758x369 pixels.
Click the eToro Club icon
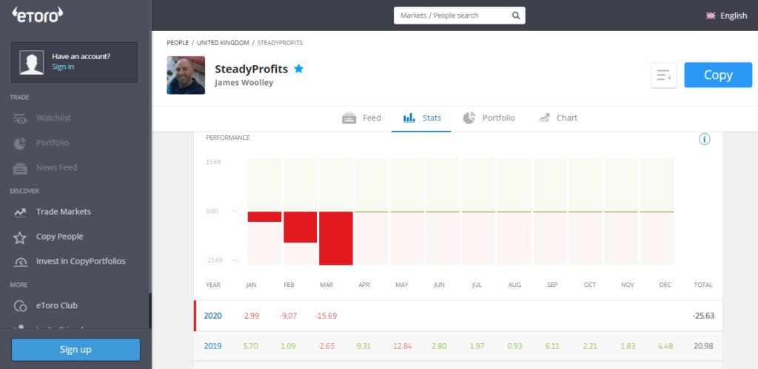[20, 305]
